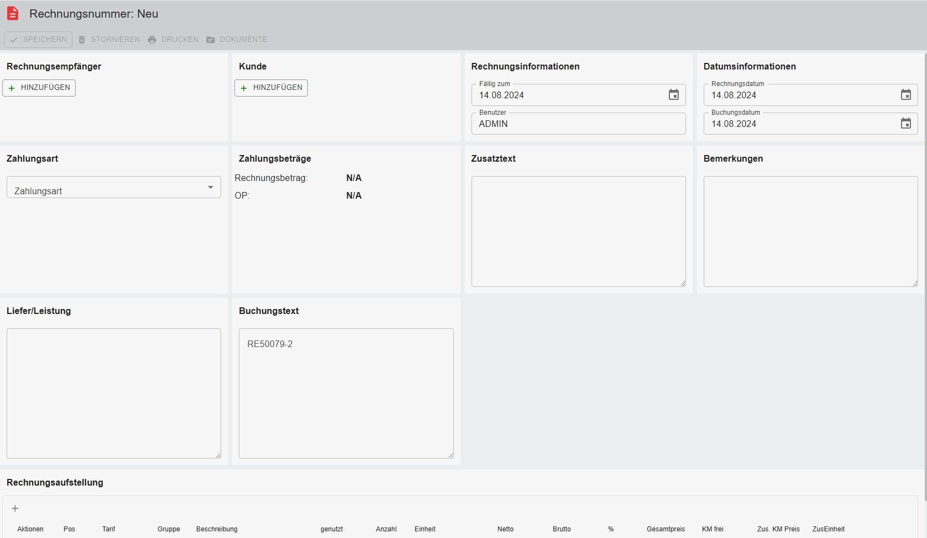Click into the Liefer/Leistung text area

tap(114, 393)
